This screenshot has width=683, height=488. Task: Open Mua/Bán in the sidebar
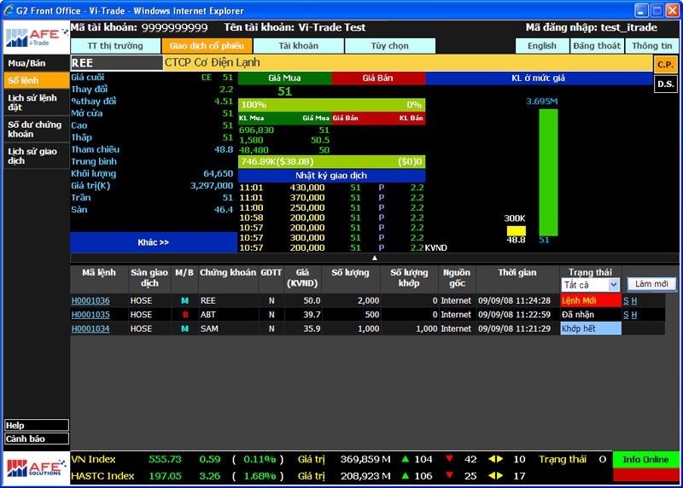click(37, 63)
